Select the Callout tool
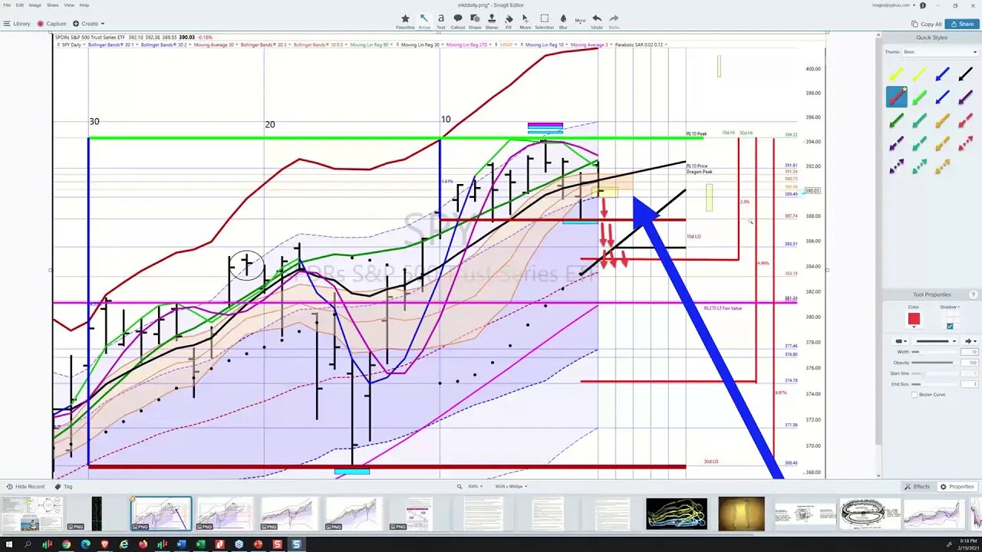This screenshot has width=982, height=552. point(458,21)
